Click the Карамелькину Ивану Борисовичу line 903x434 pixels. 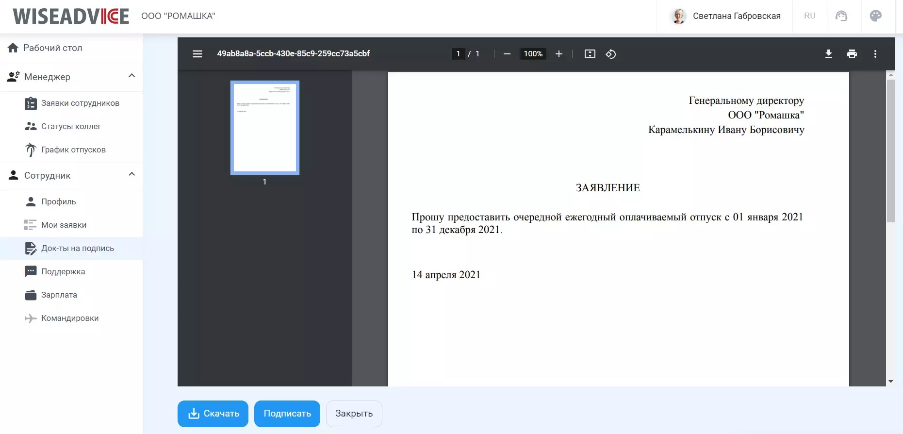click(x=726, y=130)
